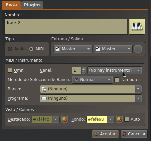Select the Pista tab

[11, 5]
